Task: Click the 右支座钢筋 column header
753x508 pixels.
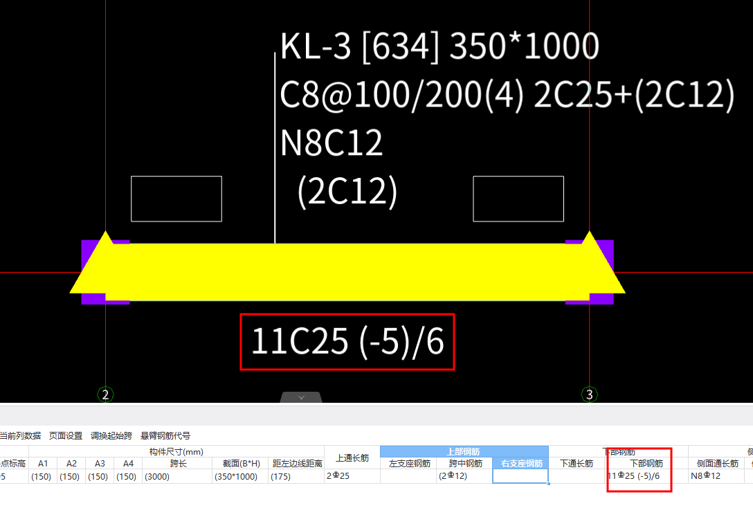Action: click(521, 463)
